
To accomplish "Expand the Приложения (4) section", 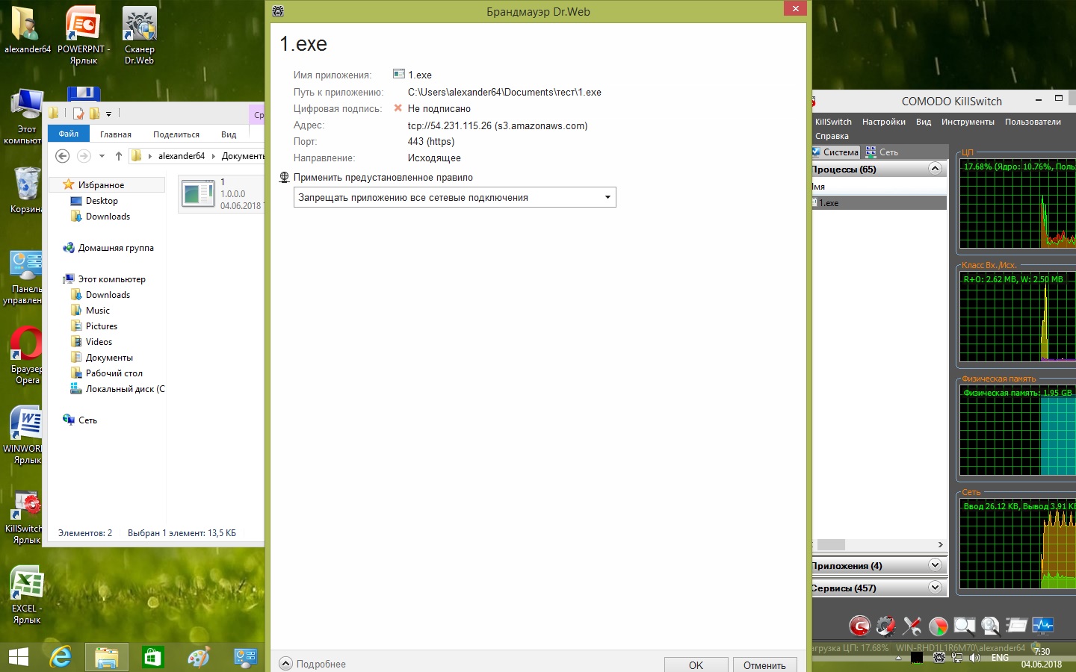I will click(935, 565).
